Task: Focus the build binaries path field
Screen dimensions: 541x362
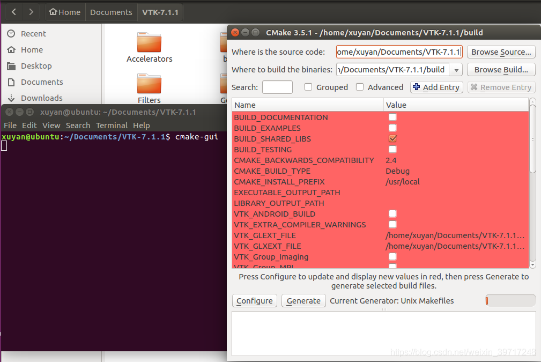Action: tap(393, 70)
